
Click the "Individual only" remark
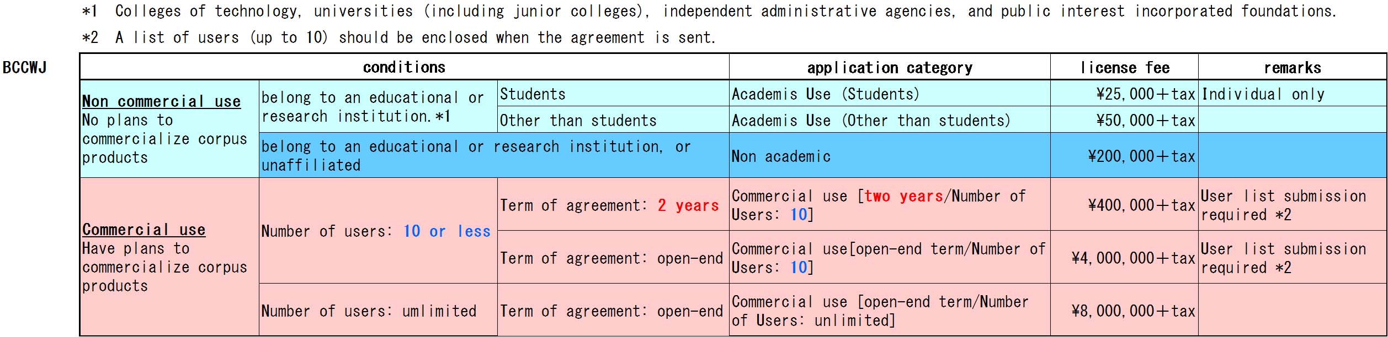coord(1263,94)
